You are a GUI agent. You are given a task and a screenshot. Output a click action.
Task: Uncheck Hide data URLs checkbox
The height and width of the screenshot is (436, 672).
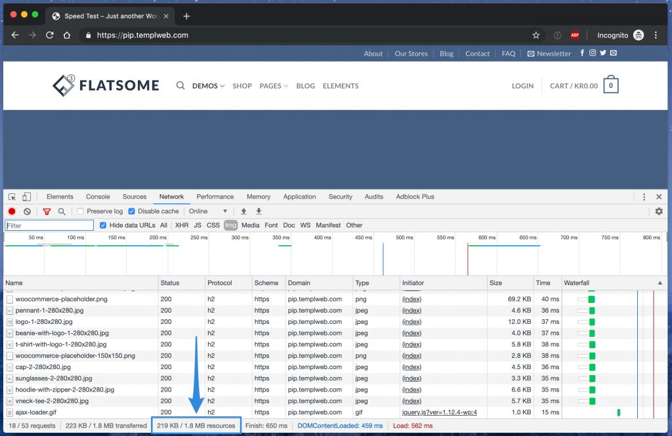tap(103, 226)
